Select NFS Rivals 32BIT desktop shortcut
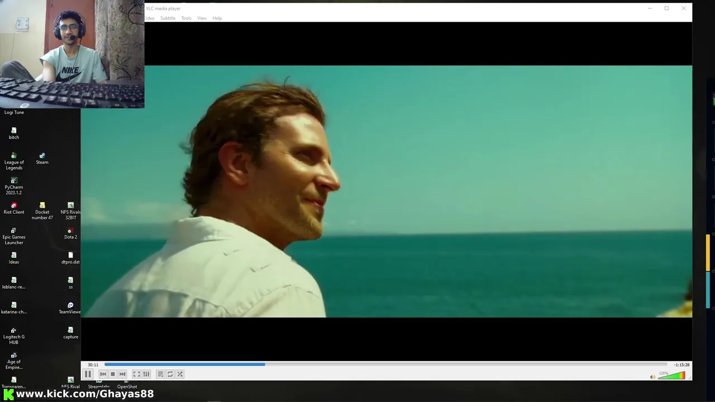The image size is (715, 402). [70, 211]
